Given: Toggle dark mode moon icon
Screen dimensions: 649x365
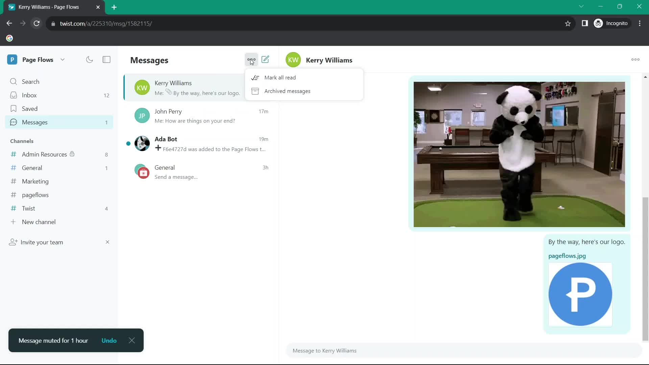Looking at the screenshot, I should 89,59.
